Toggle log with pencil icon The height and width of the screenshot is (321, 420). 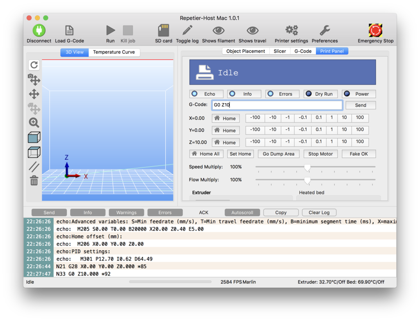click(187, 30)
